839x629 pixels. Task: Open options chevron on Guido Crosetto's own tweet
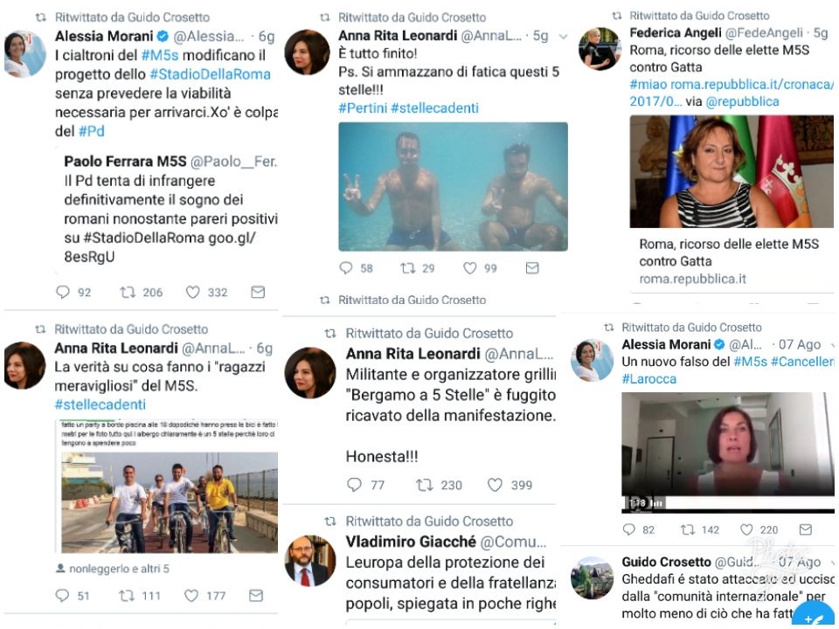833,563
